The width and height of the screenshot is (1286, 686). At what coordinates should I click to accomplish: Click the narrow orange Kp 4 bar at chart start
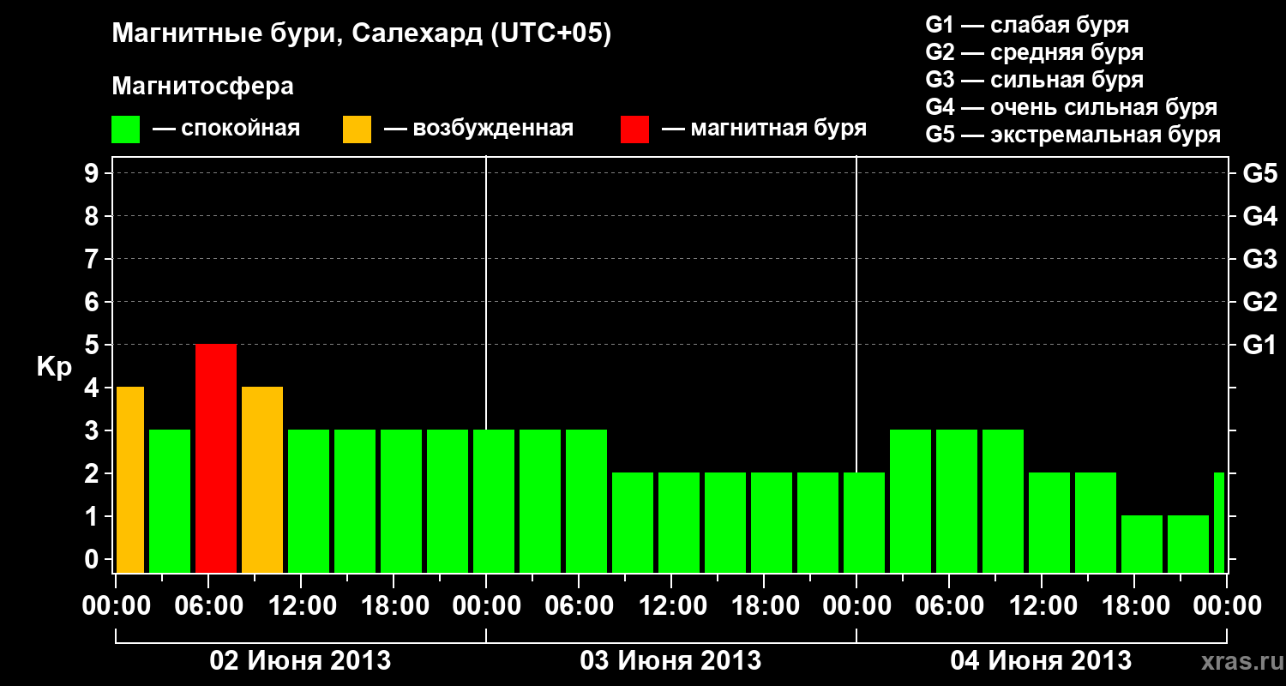130,479
